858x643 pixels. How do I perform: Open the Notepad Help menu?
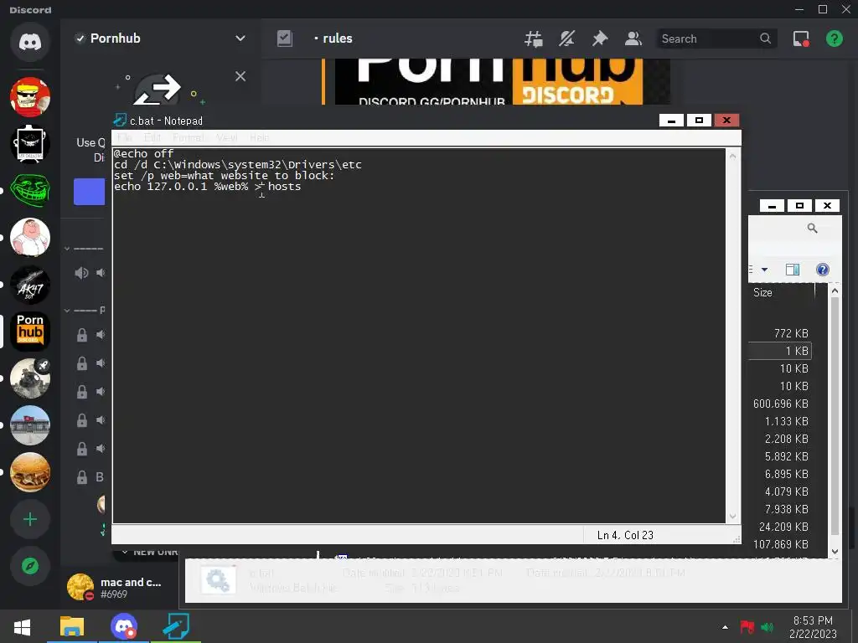coord(260,138)
